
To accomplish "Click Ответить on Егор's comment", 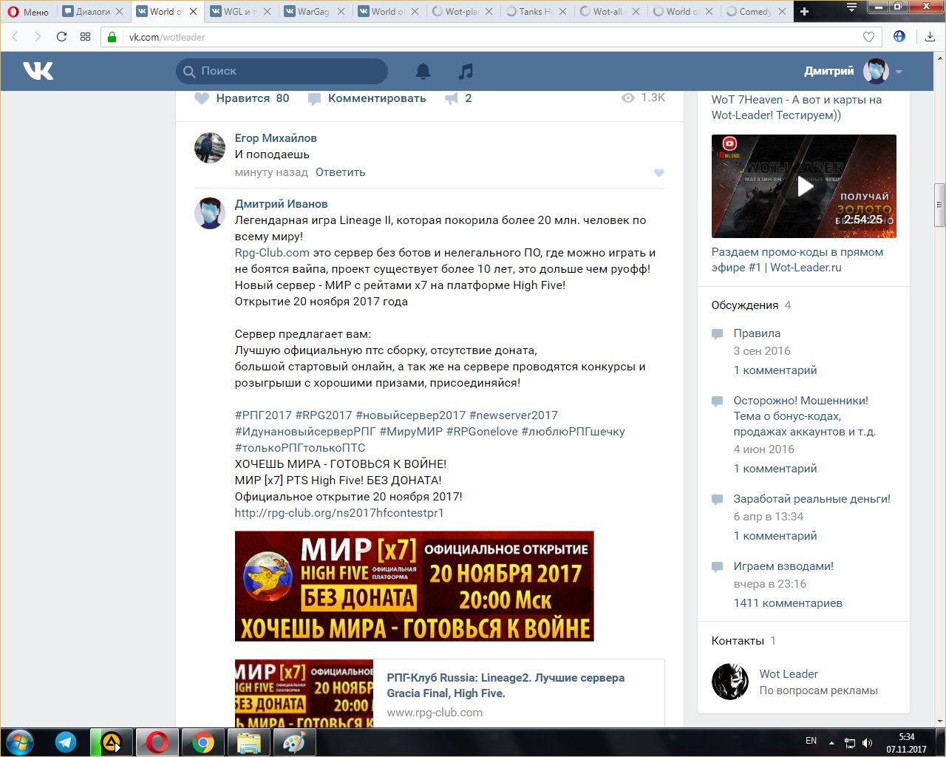I will (x=340, y=172).
